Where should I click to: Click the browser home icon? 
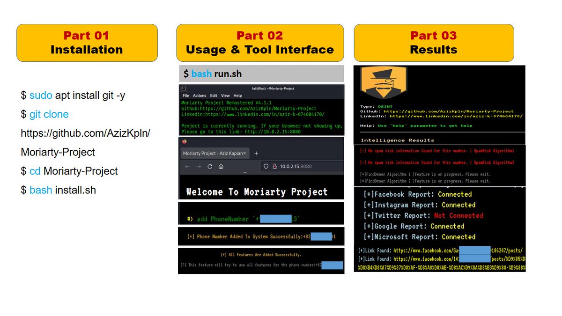221,166
